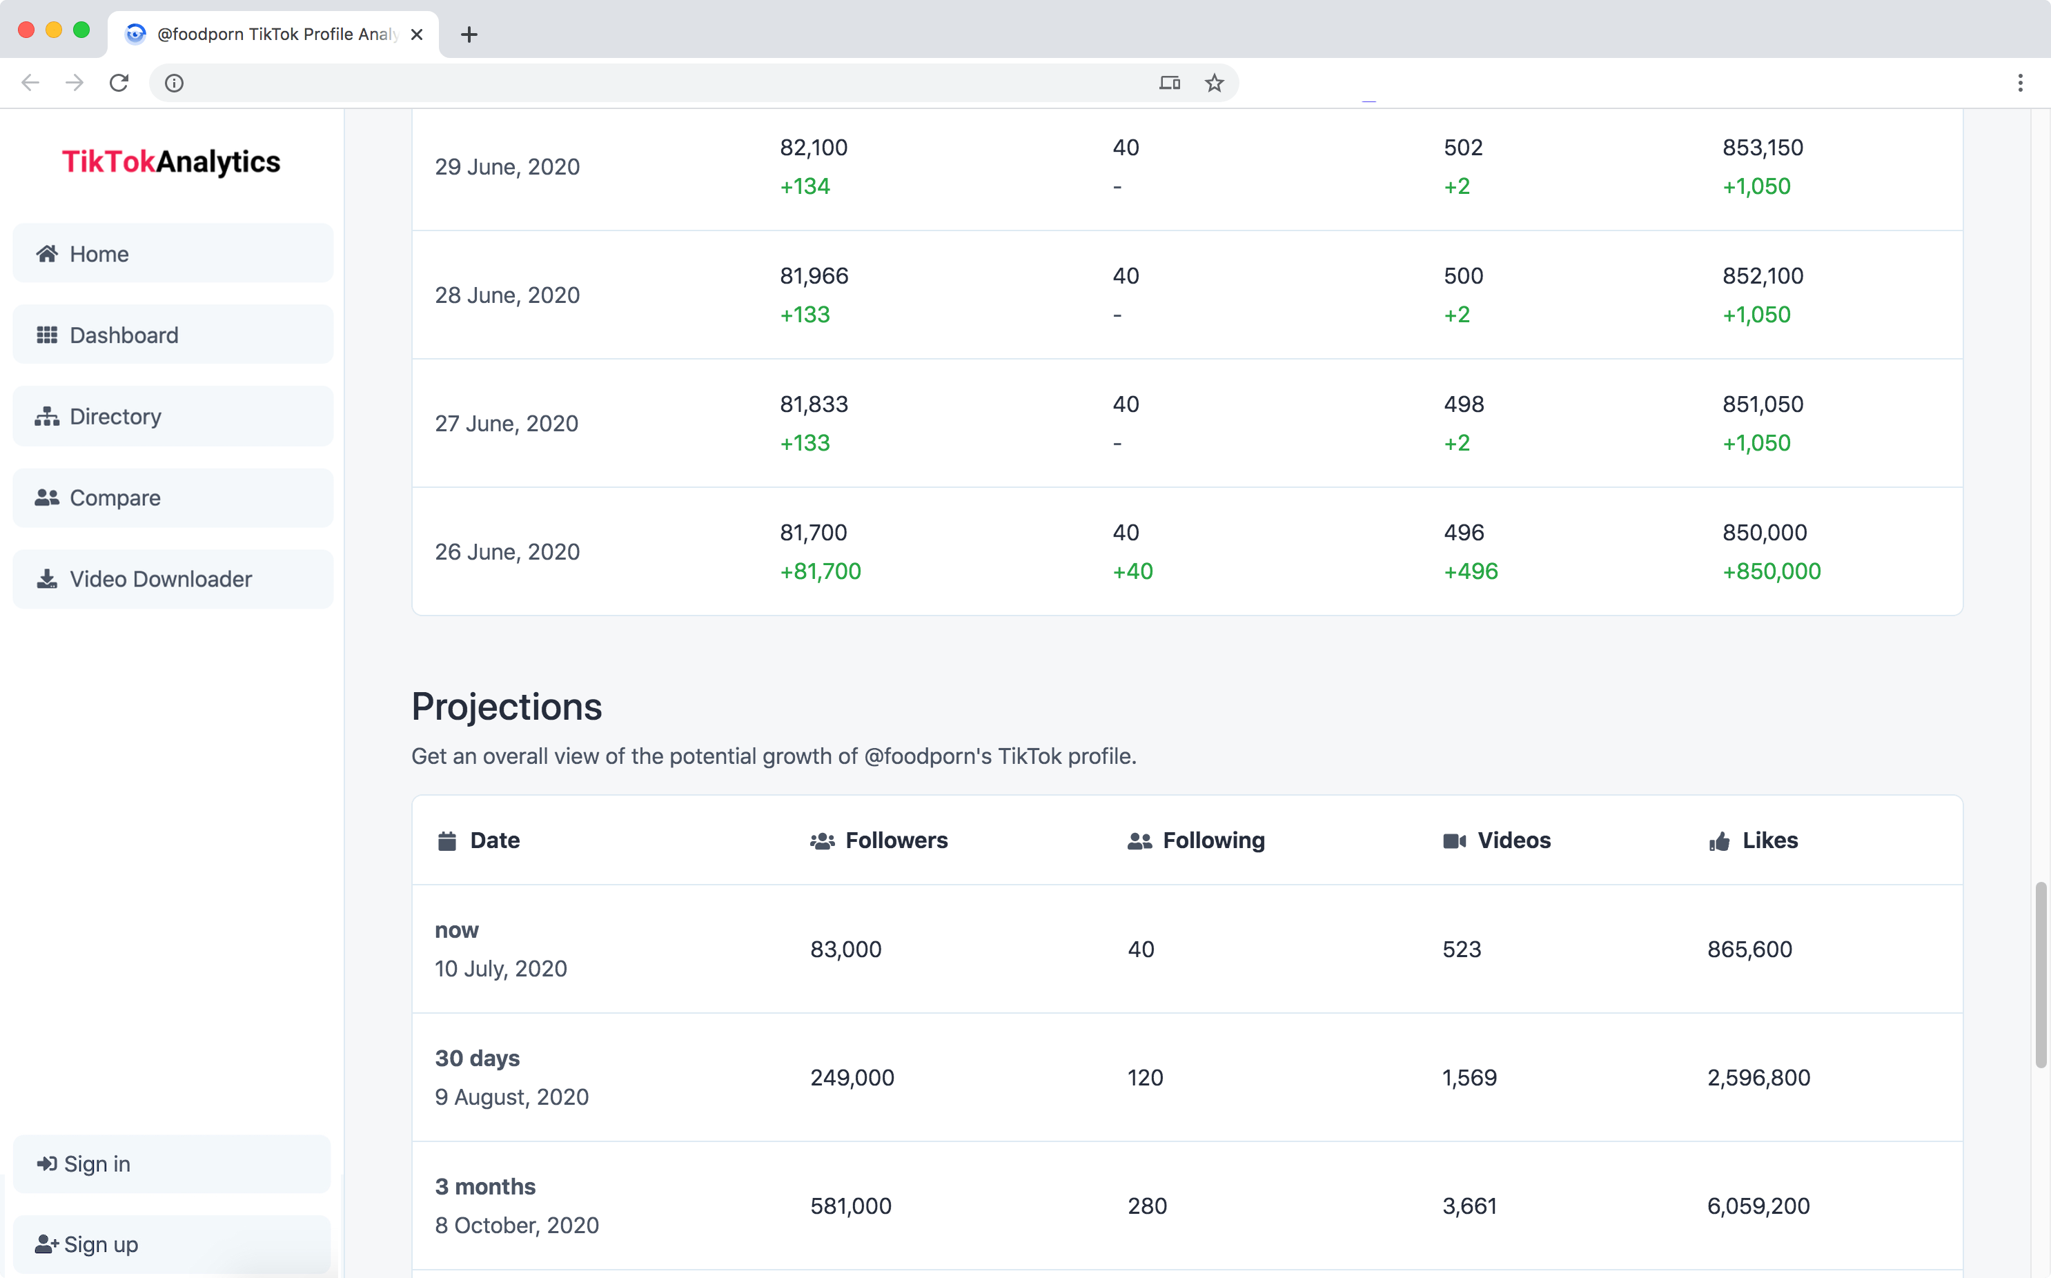
Task: Go back with the back arrow
Action: point(30,82)
